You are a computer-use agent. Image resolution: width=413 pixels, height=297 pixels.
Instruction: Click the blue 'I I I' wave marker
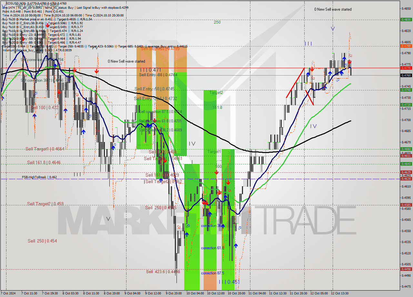tap(308, 44)
